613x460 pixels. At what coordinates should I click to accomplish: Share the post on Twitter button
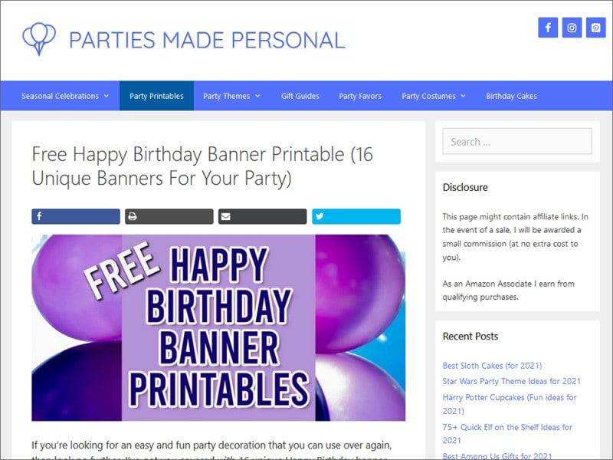[x=356, y=217]
